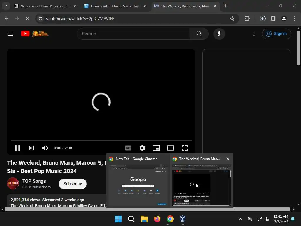Skip to the next video

coord(31,148)
